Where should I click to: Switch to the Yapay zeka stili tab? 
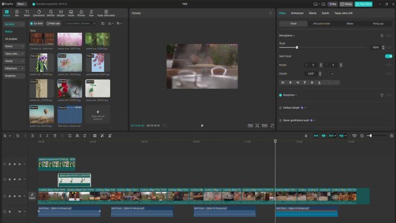(343, 13)
